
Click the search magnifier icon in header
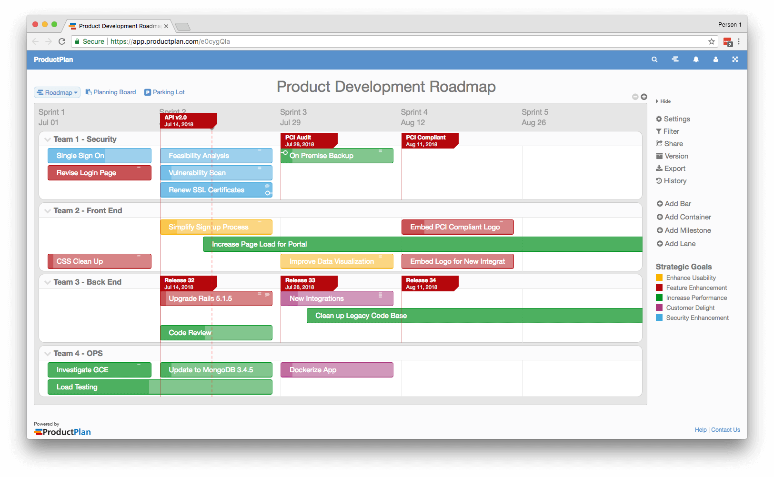click(654, 60)
